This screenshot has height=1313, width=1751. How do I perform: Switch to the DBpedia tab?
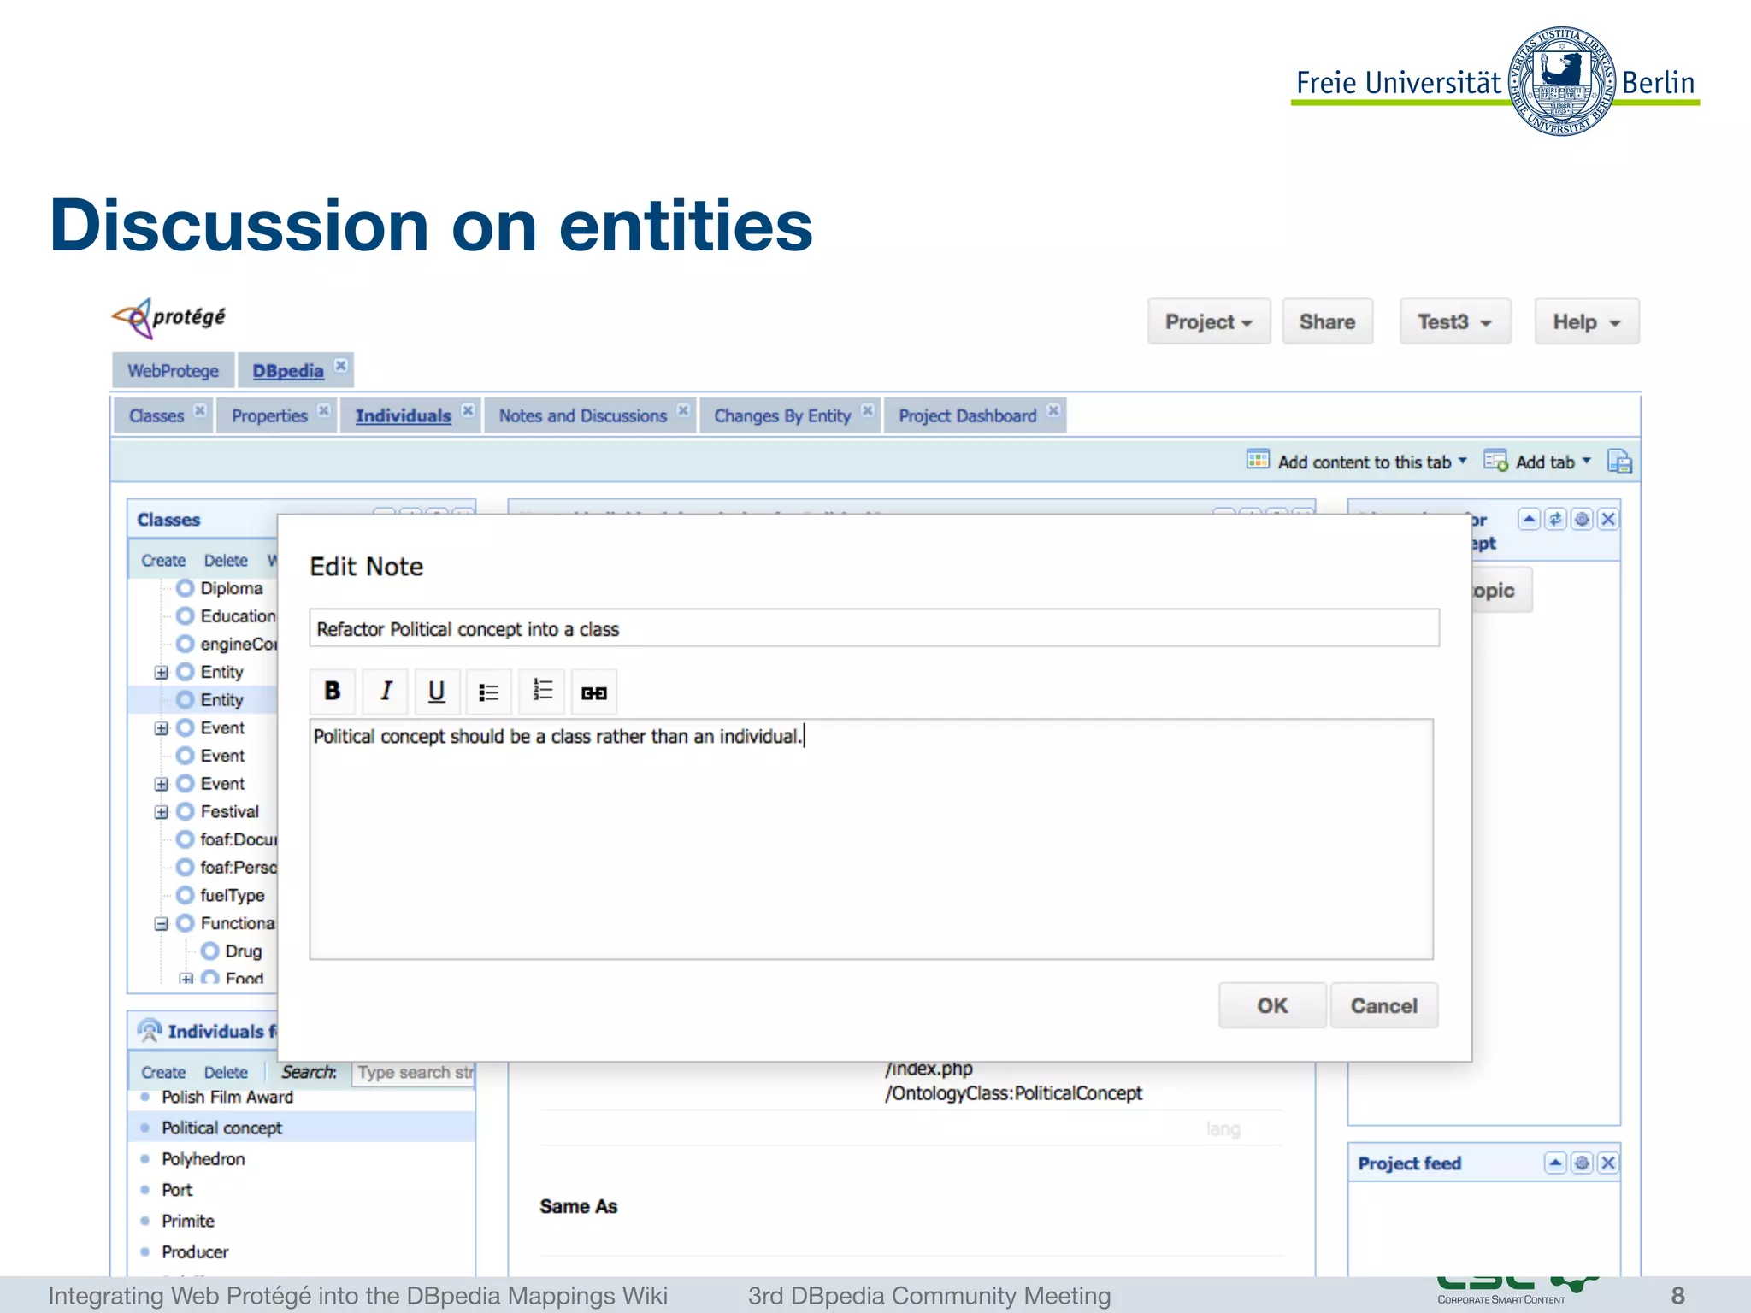coord(288,371)
